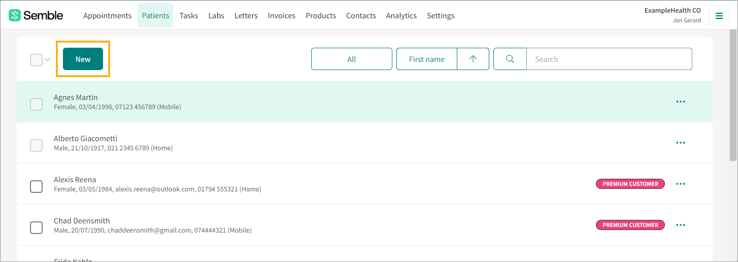Click Alexis Reena's email details line
The height and width of the screenshot is (262, 738).
coord(157,189)
